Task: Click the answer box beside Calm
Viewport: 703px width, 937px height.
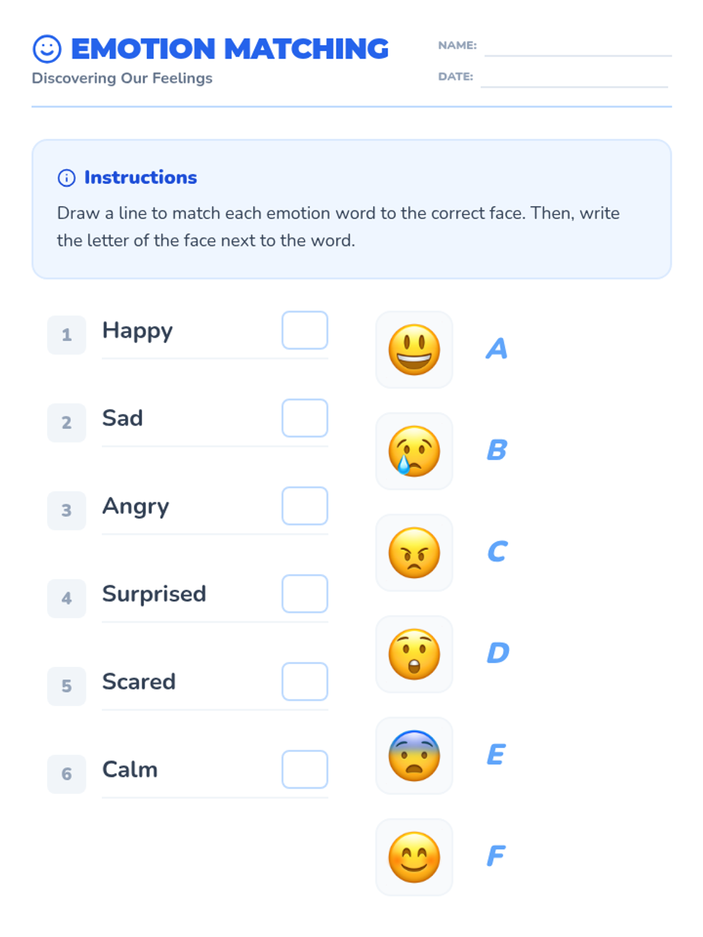Action: (x=305, y=770)
